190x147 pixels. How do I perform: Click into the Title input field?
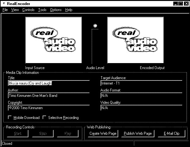[x=49, y=83]
